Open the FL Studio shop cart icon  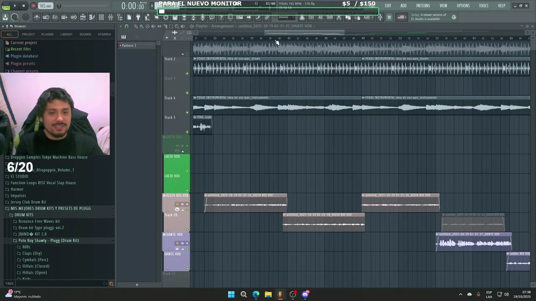pos(389,17)
